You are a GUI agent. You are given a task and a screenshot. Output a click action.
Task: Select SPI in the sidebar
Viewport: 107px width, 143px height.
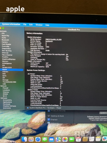4,78
